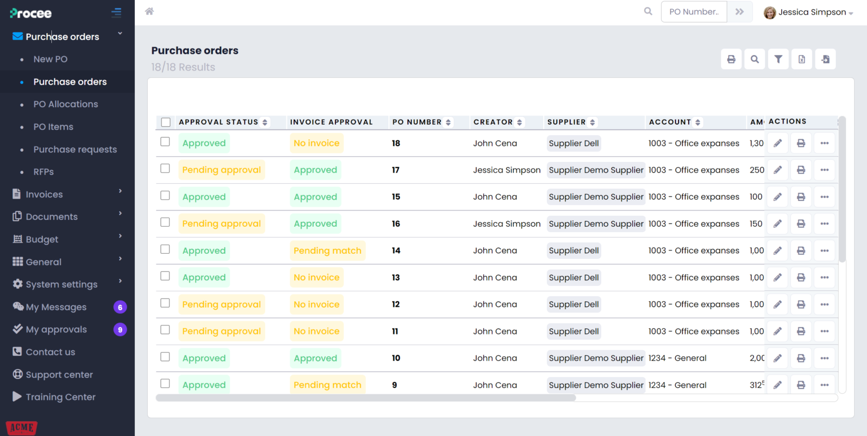Collapse the sidebar with the hamburger icon
Viewport: 867px width, 436px height.
[116, 12]
